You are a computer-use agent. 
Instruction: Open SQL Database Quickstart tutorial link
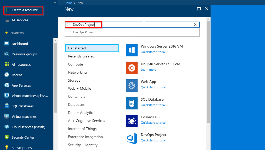tap(153, 105)
